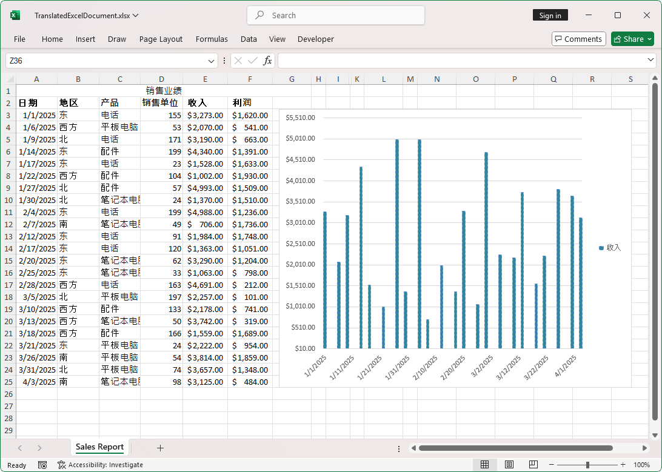Viewport: 662px width, 472px height.
Task: Open Page Break Preview from status bar
Action: point(533,464)
